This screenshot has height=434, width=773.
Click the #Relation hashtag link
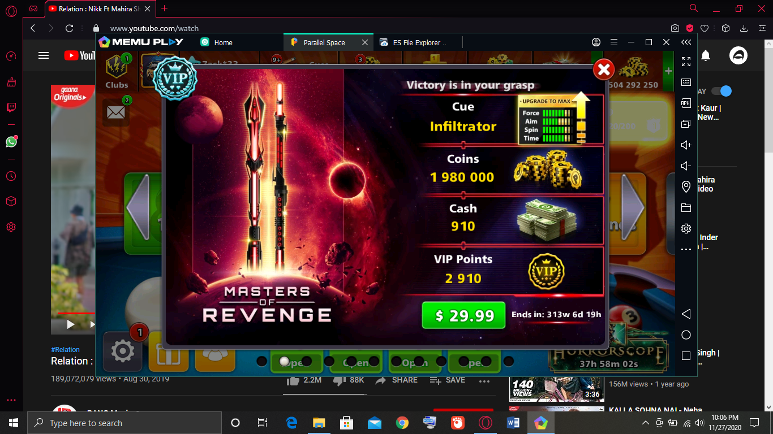(x=65, y=350)
